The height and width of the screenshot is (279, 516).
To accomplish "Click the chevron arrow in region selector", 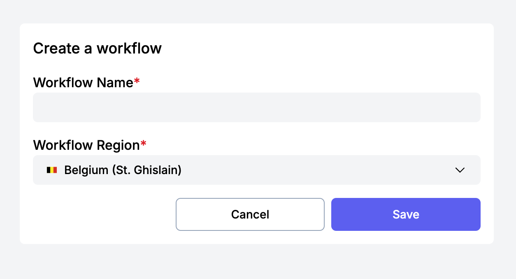I will pos(460,170).
